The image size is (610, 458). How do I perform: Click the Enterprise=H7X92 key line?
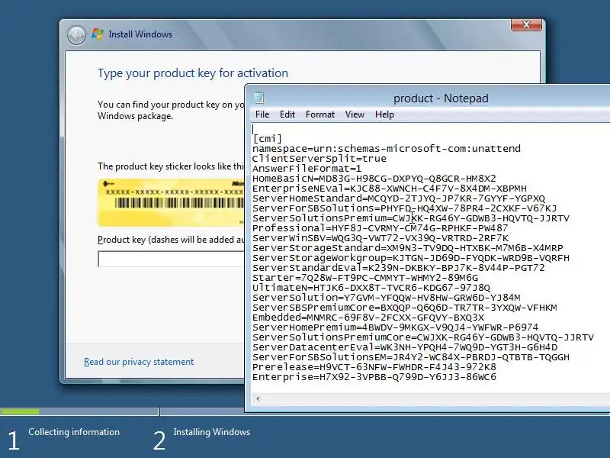click(374, 377)
